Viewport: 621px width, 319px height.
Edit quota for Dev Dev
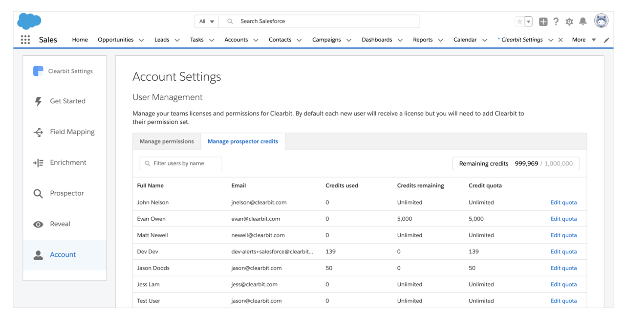pos(563,252)
